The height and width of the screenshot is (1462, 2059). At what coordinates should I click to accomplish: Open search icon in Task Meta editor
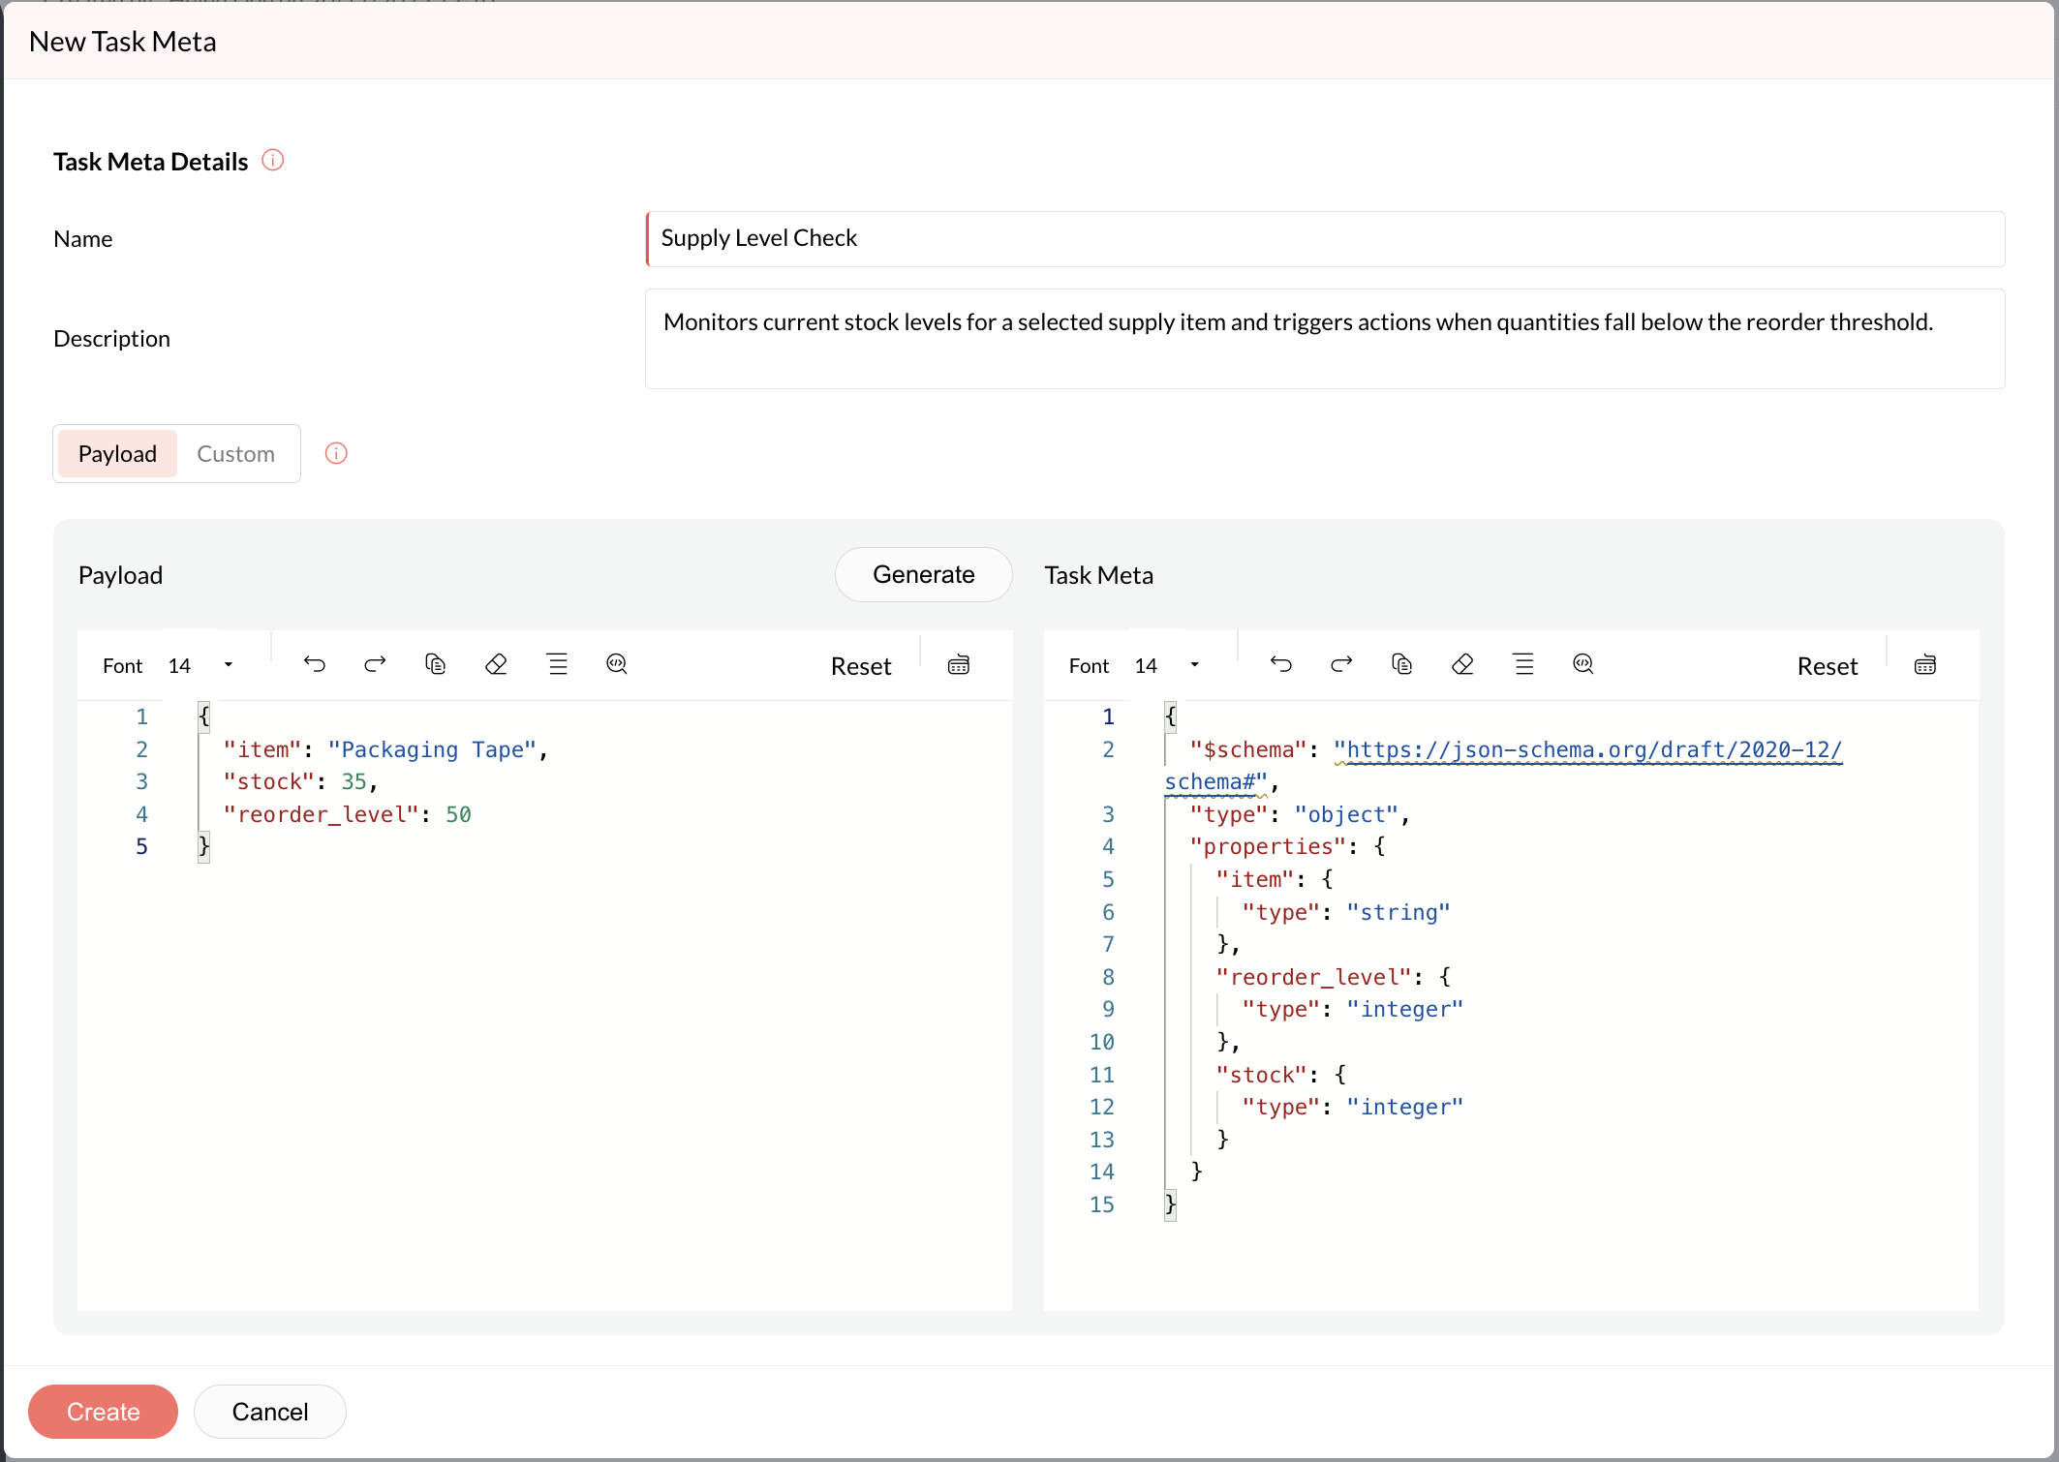pos(1583,664)
